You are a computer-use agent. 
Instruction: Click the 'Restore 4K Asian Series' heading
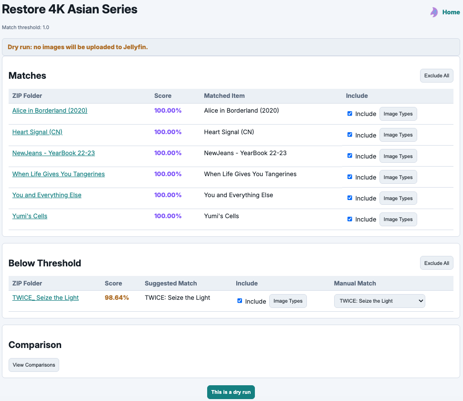69,9
